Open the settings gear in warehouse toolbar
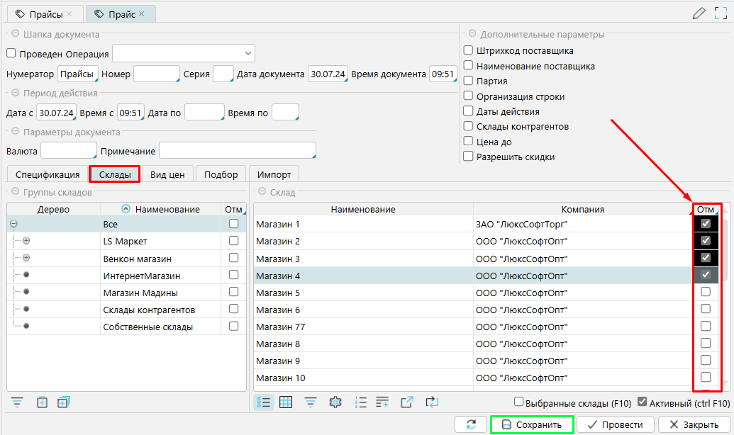 coord(335,402)
